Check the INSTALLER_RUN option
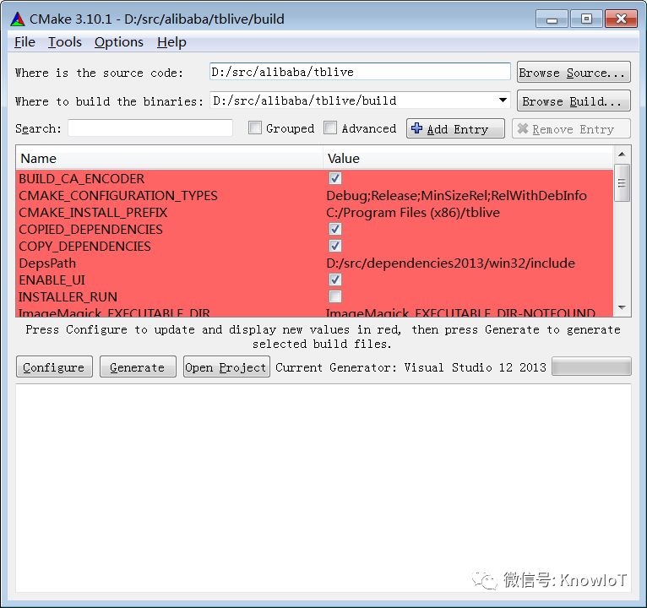 (x=335, y=296)
